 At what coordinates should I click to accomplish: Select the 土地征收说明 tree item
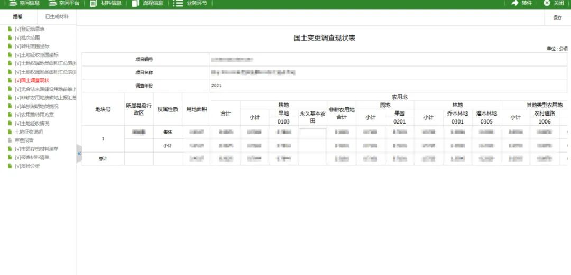point(27,131)
